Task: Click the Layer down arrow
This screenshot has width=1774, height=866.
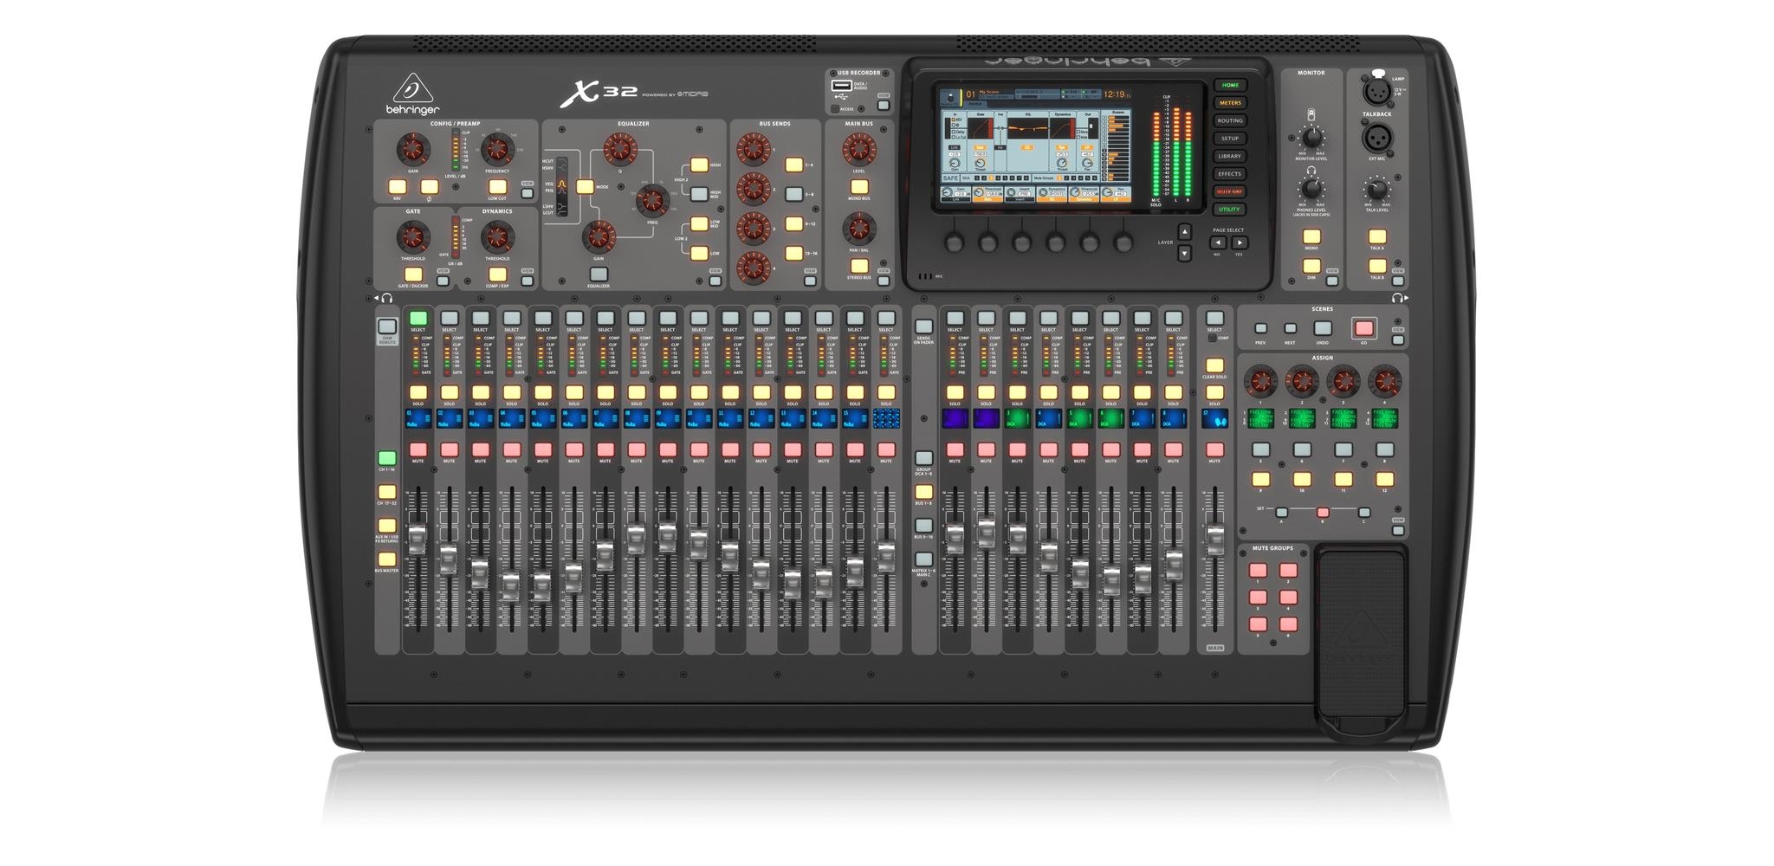Action: pos(1184,253)
